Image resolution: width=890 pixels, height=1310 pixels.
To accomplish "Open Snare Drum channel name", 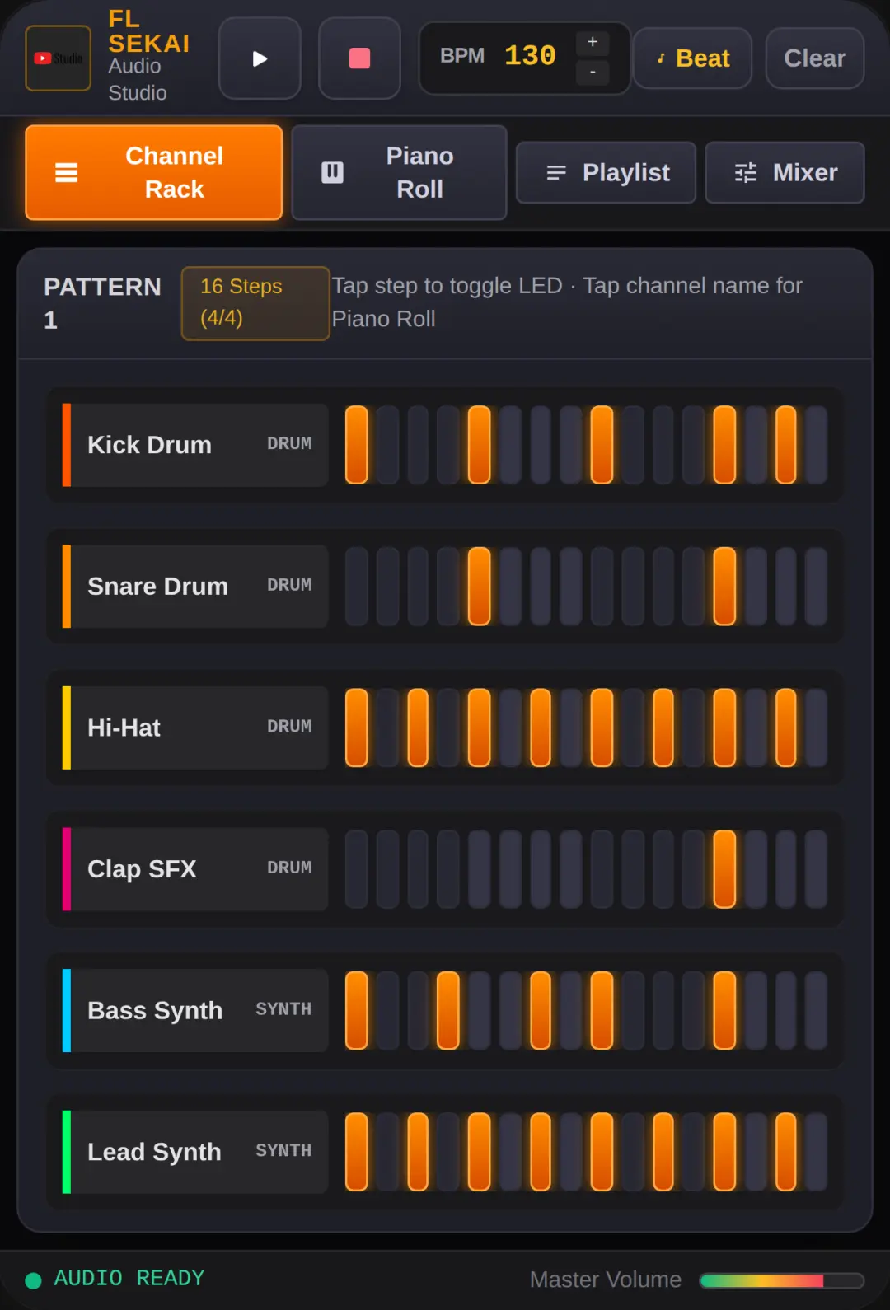I will [195, 587].
